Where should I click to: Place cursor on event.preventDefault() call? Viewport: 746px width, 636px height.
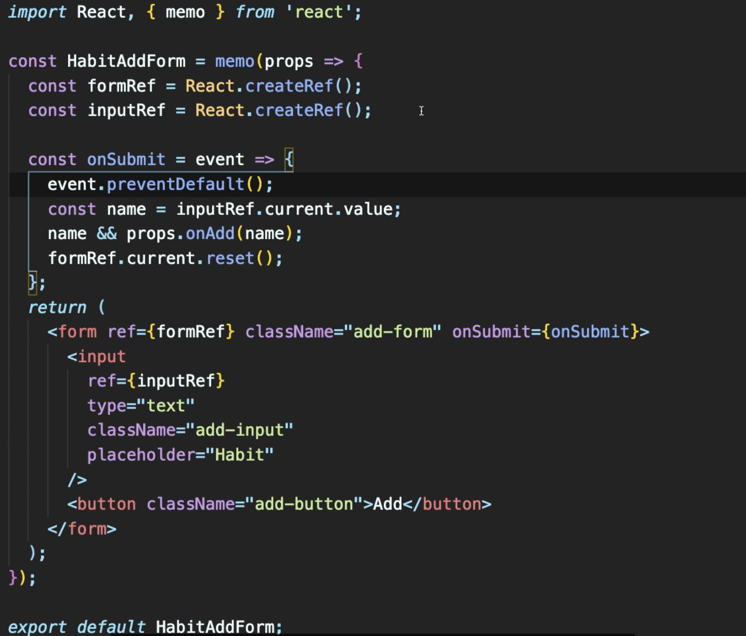click(x=160, y=184)
